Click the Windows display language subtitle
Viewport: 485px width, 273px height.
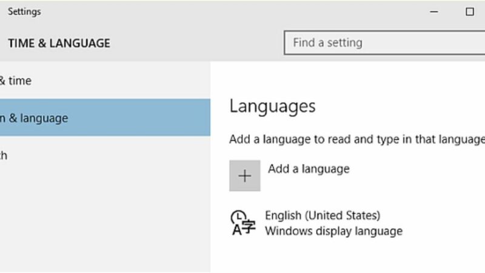pyautogui.click(x=333, y=231)
